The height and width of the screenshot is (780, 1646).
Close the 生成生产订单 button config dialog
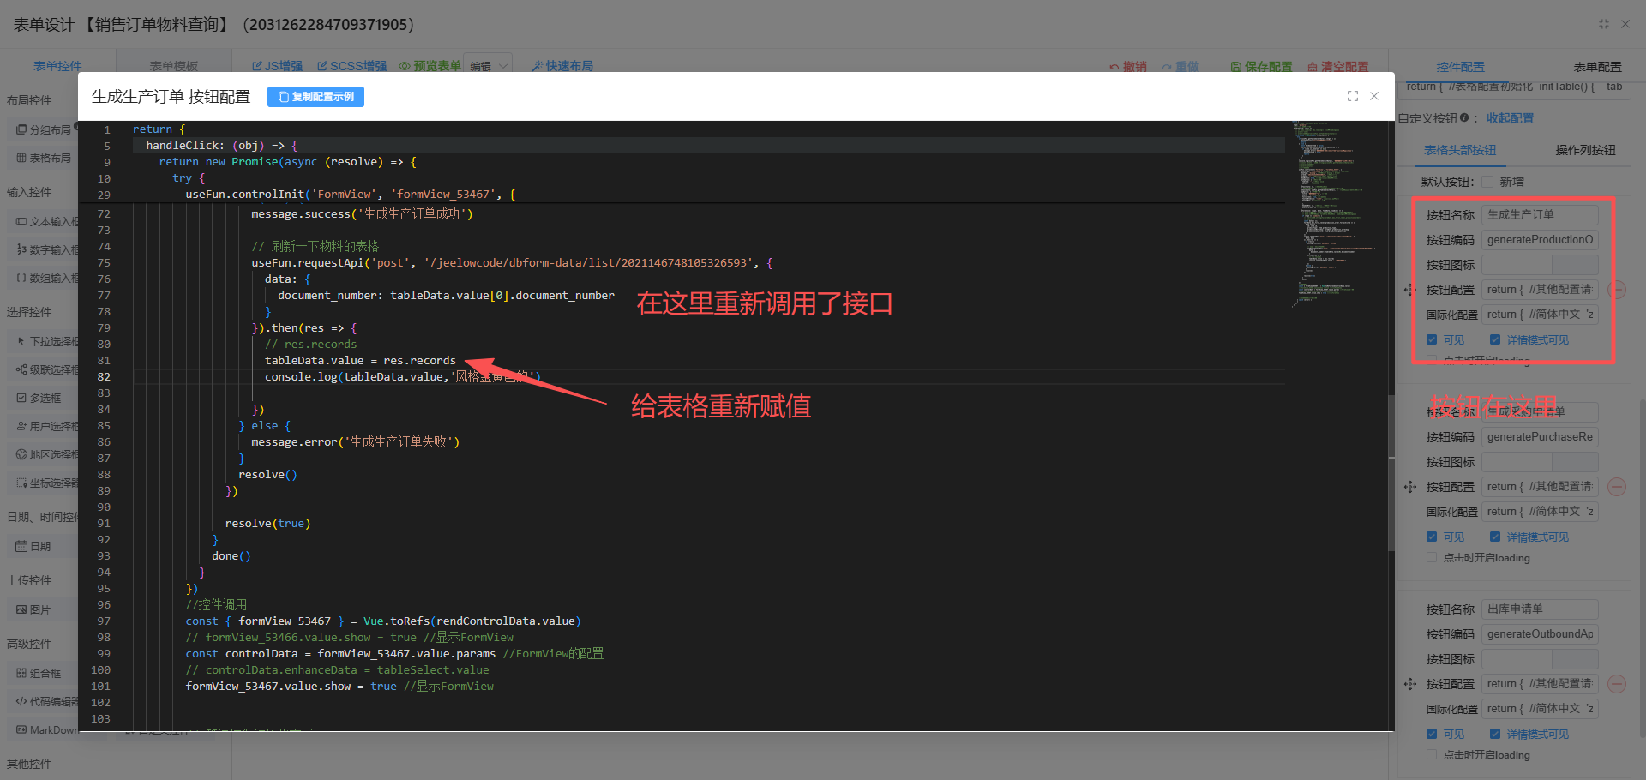(x=1374, y=96)
